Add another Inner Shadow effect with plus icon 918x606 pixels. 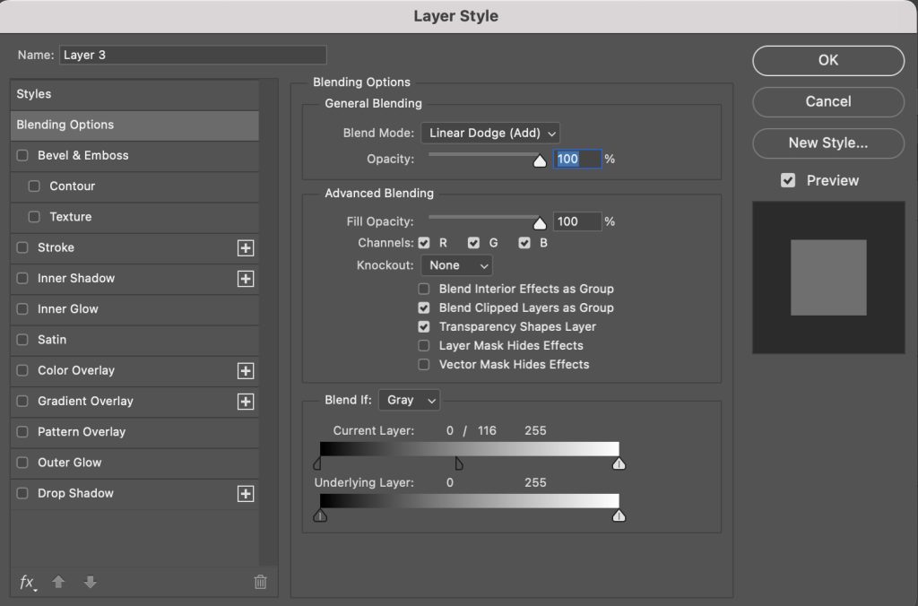pos(246,279)
